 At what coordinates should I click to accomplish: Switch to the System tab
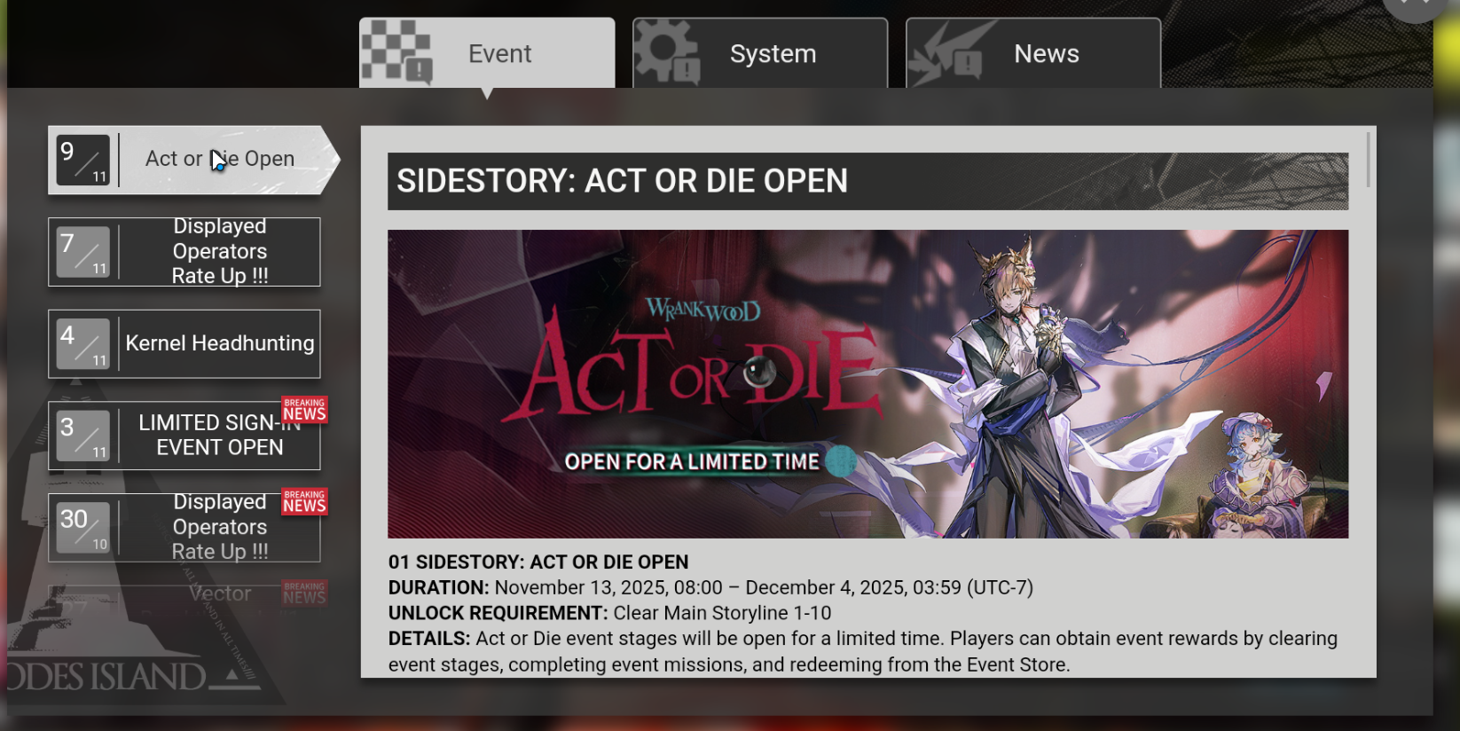[x=760, y=52]
